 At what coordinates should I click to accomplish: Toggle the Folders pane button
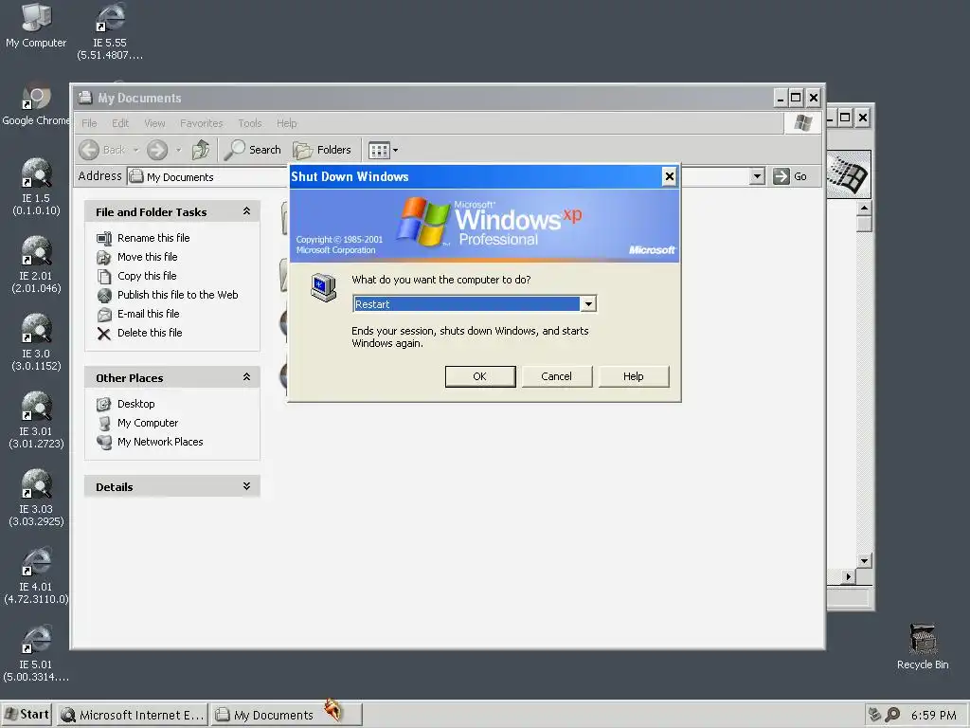click(322, 150)
